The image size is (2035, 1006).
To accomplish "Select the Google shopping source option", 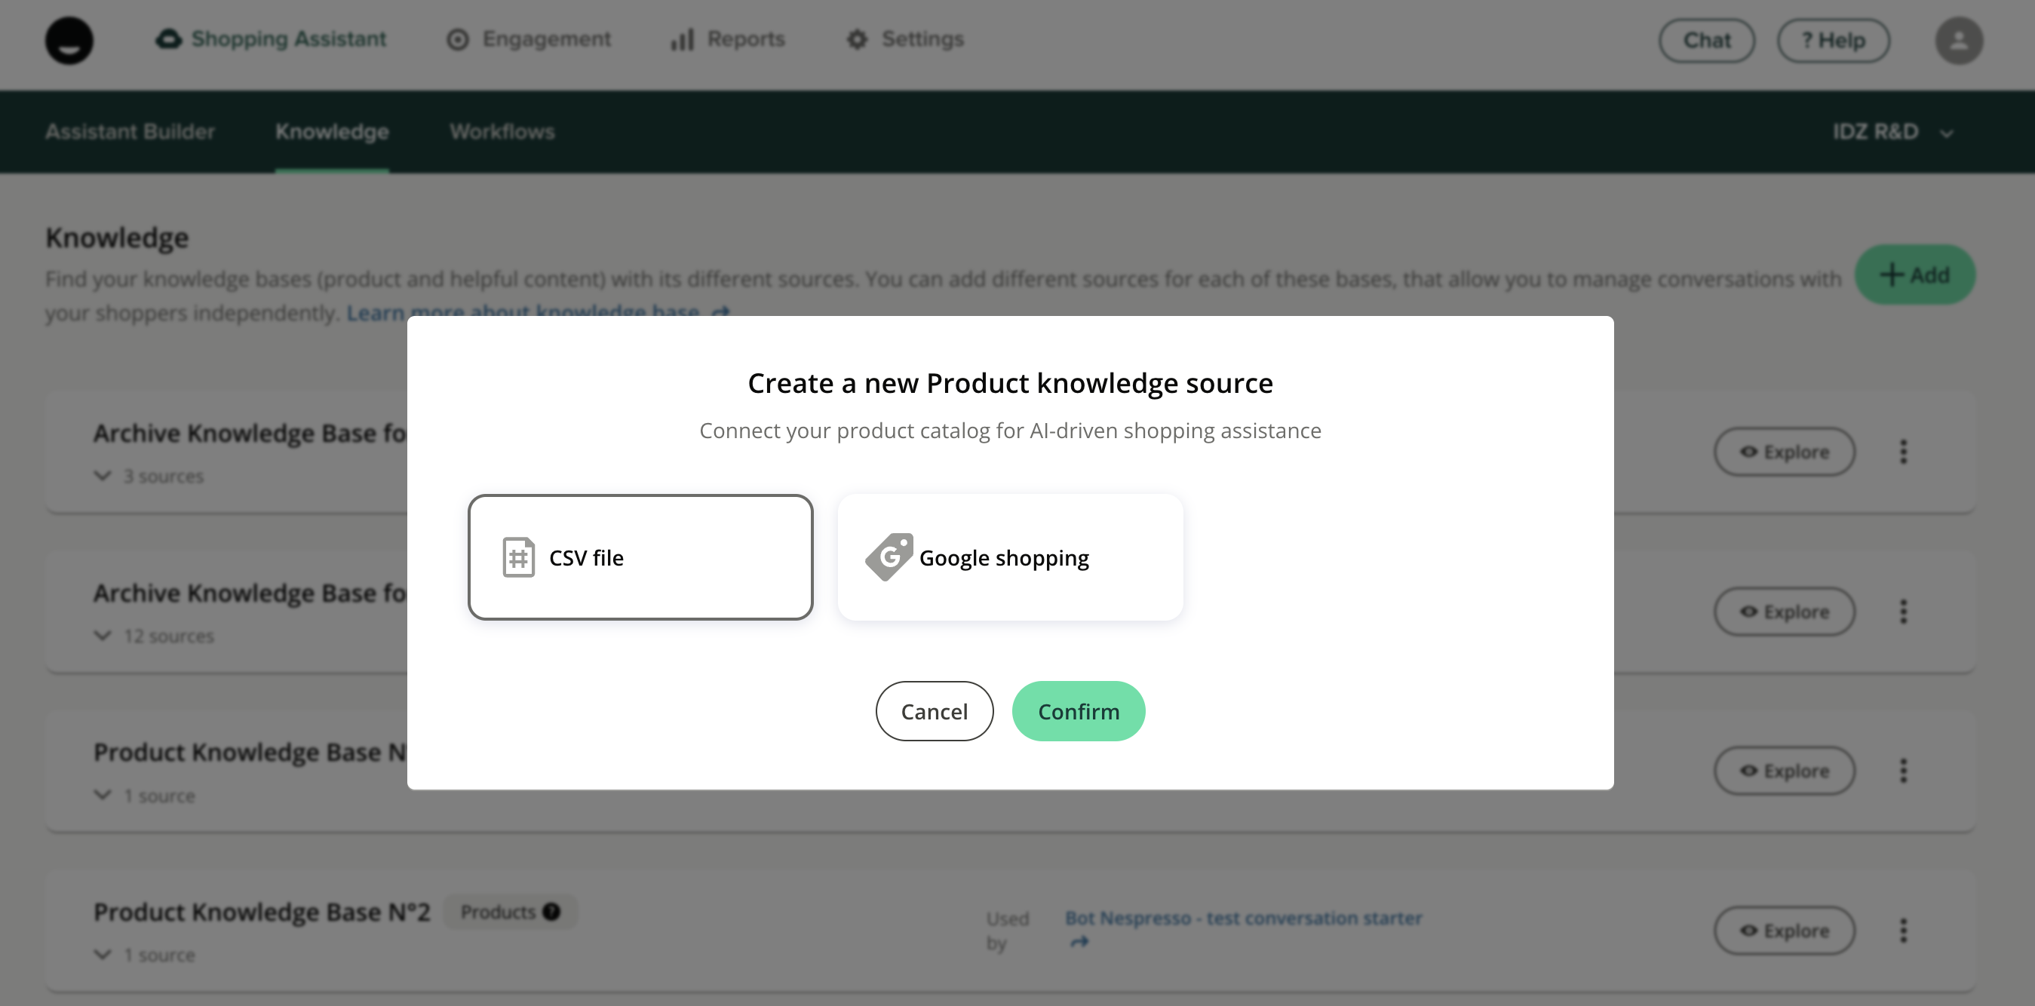I will (x=1010, y=557).
